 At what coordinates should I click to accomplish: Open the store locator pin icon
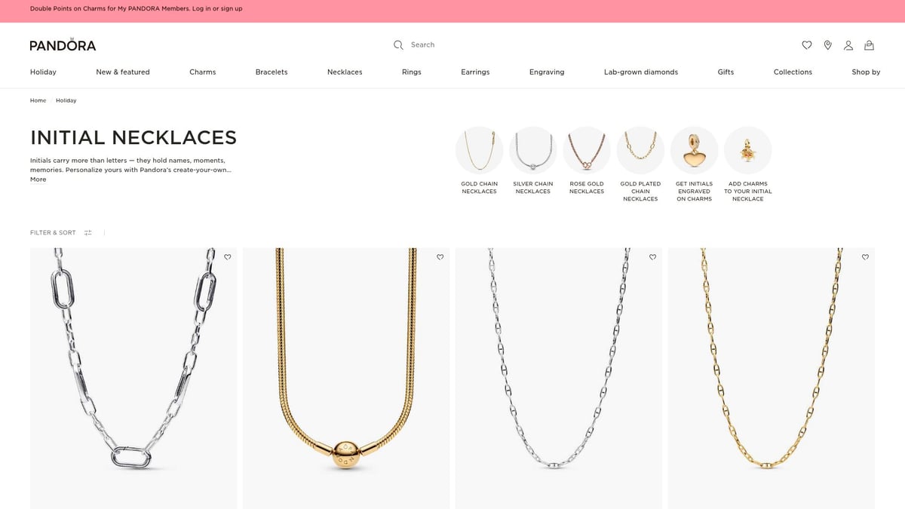point(827,45)
